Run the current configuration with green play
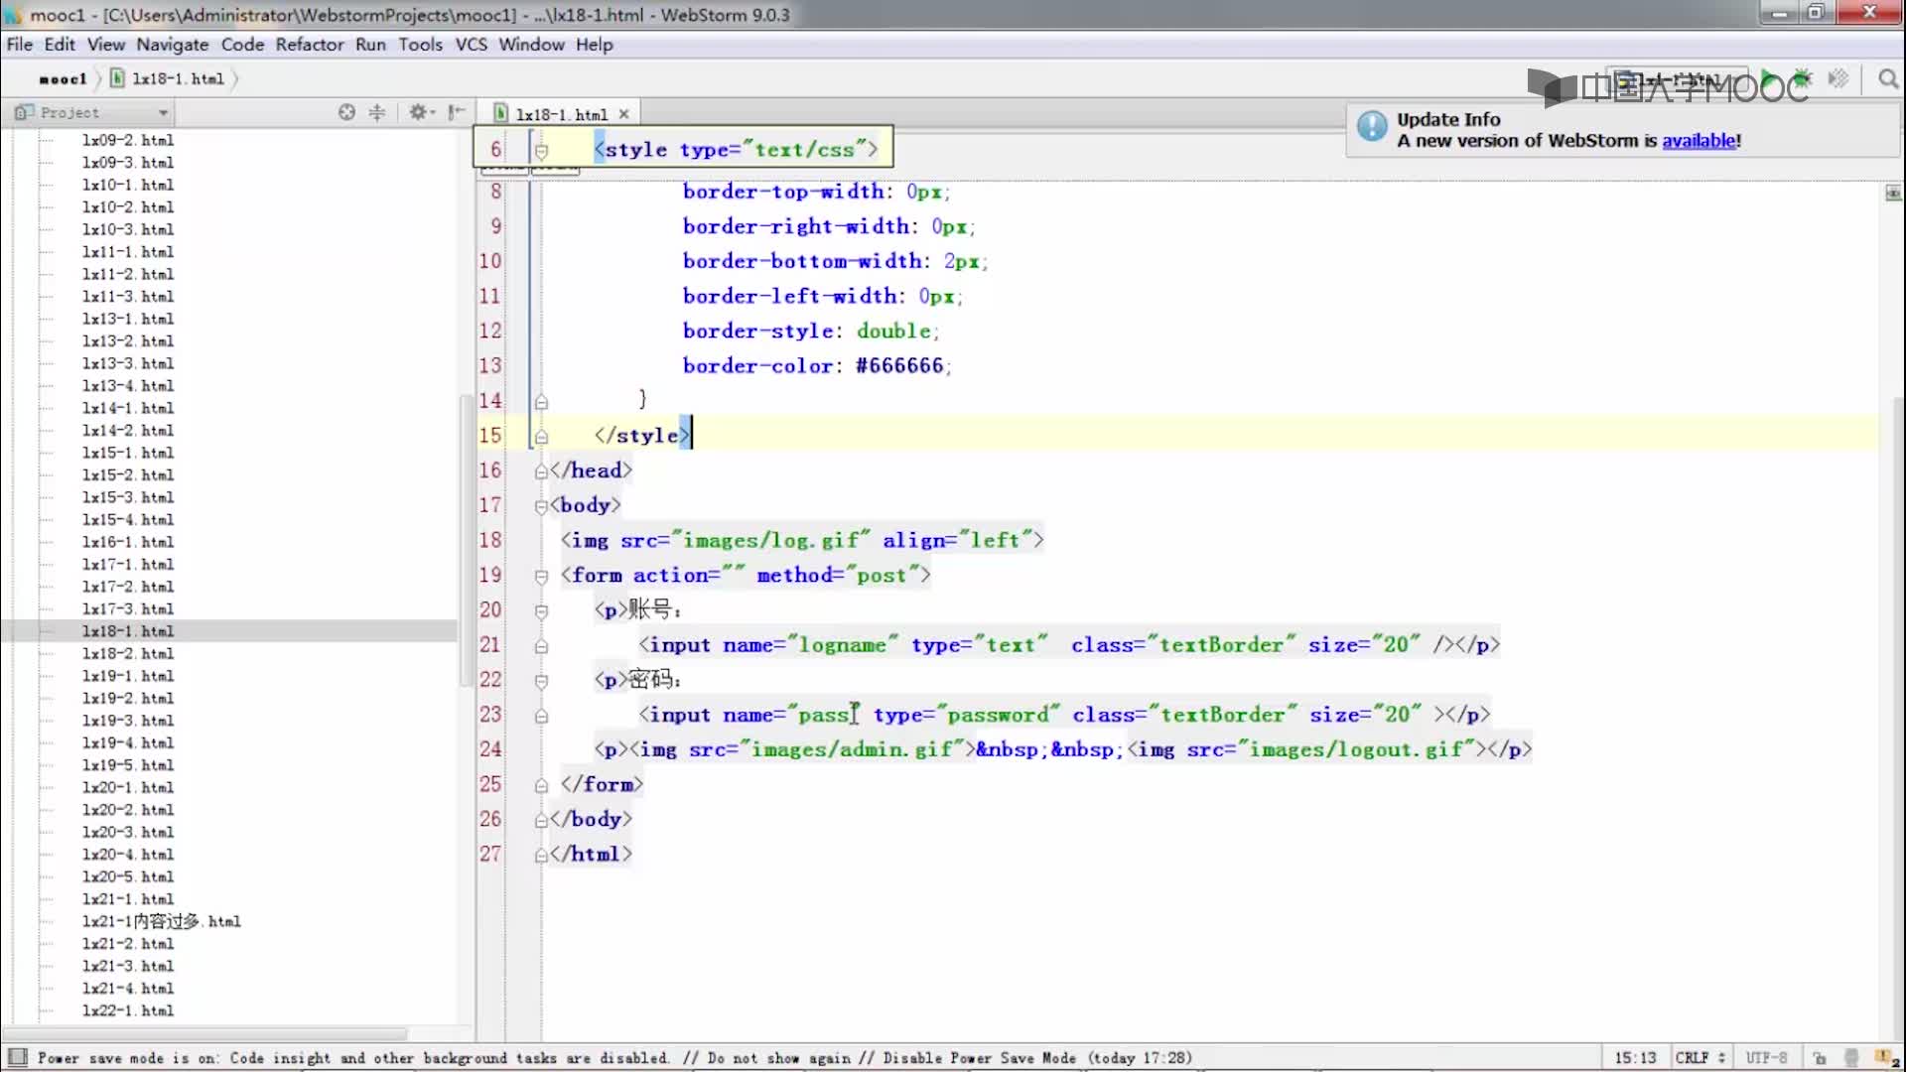The height and width of the screenshot is (1072, 1906). tap(1768, 78)
